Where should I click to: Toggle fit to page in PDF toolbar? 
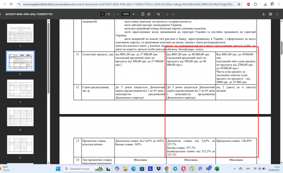tap(143, 14)
